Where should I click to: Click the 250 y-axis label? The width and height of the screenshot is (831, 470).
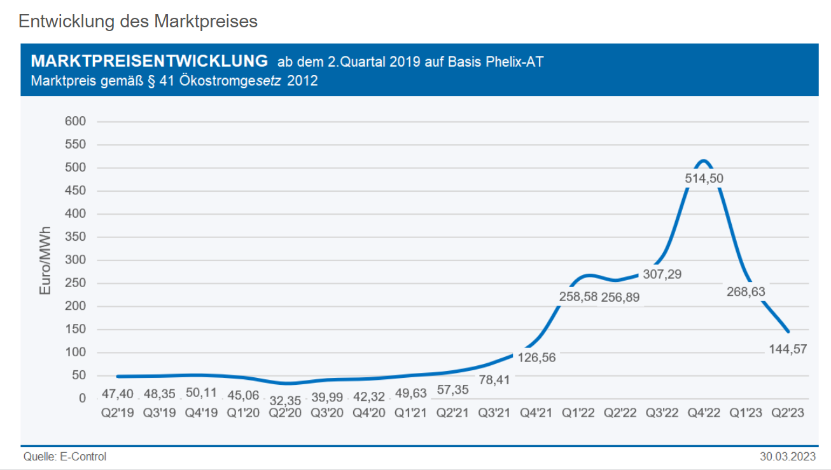pyautogui.click(x=75, y=283)
